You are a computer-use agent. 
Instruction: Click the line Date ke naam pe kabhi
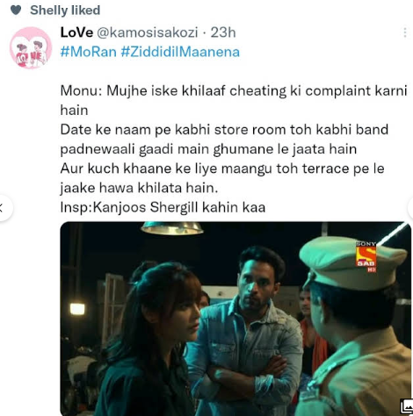pos(224,129)
